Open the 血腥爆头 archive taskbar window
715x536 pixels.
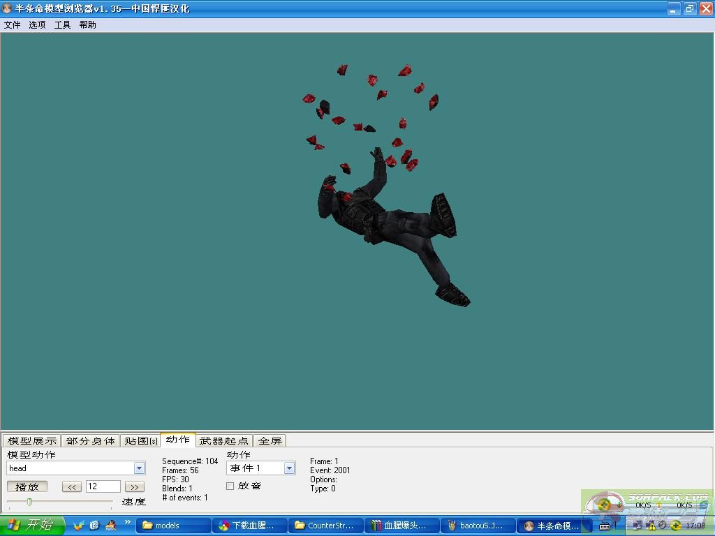(403, 526)
